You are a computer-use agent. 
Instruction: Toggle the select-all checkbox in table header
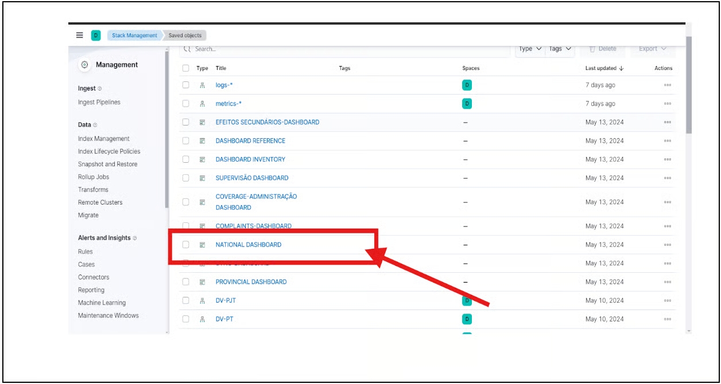pos(185,68)
